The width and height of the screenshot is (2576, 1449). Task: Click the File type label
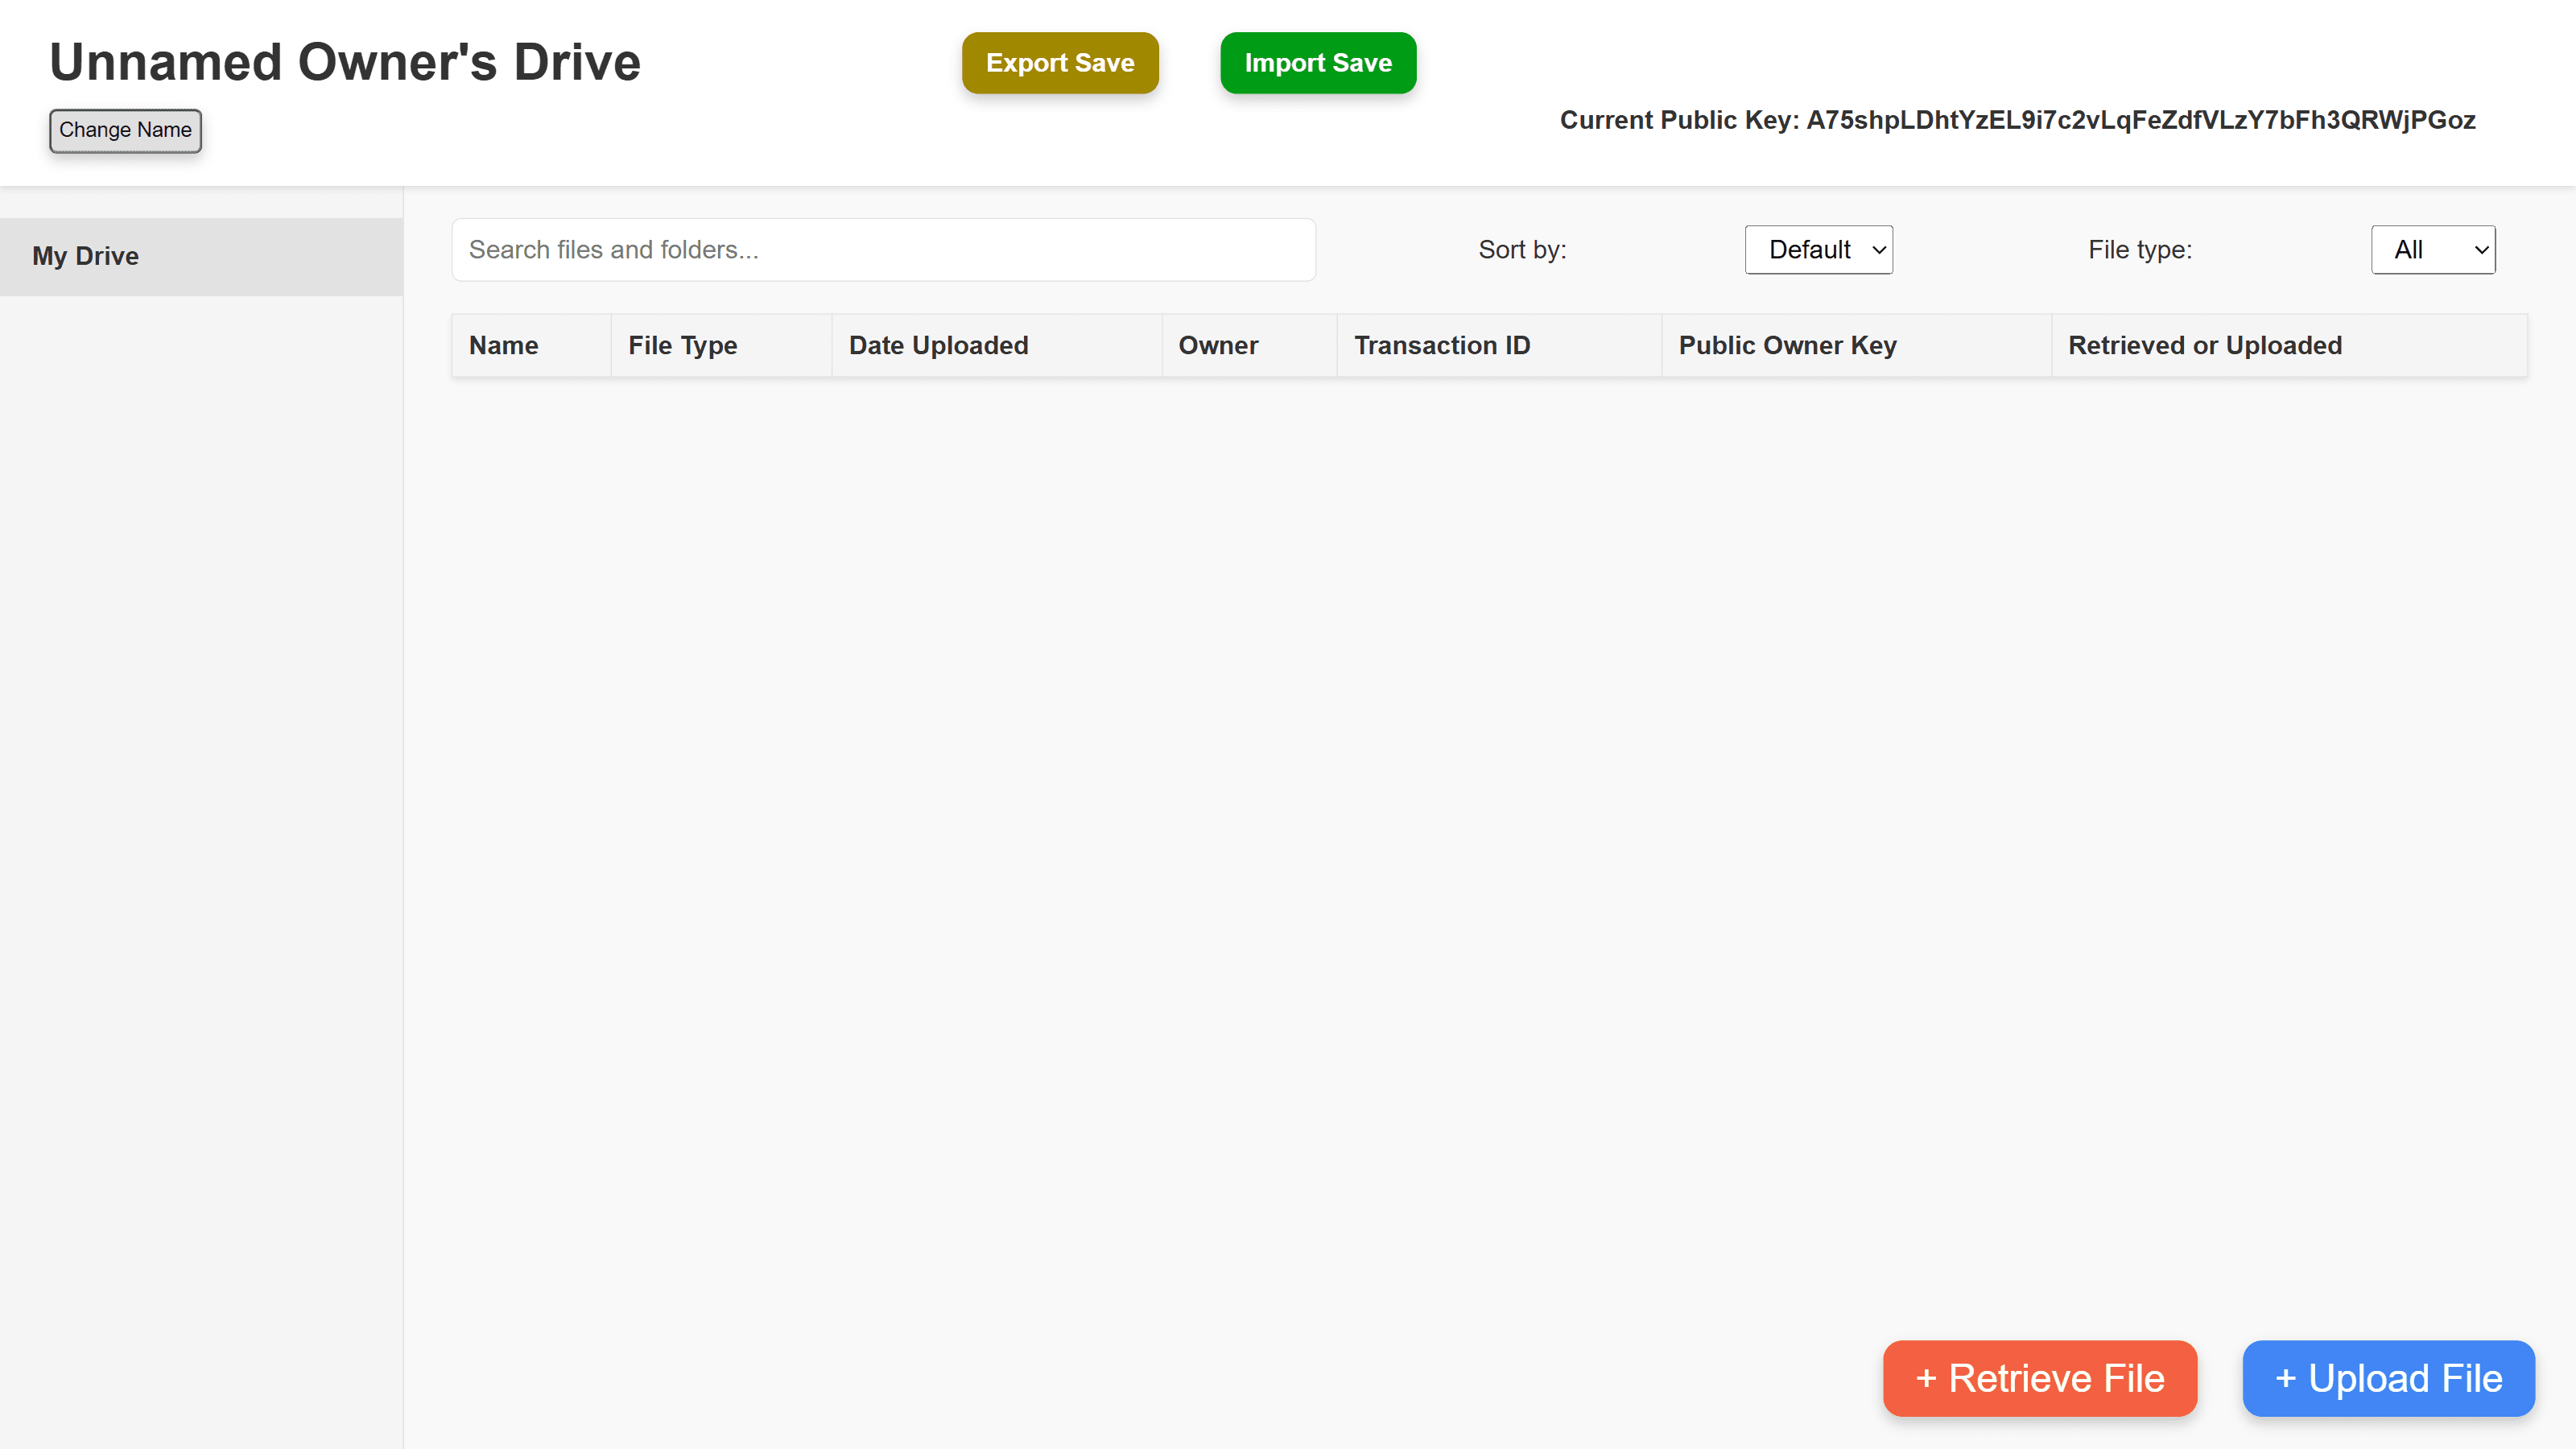click(x=2139, y=249)
